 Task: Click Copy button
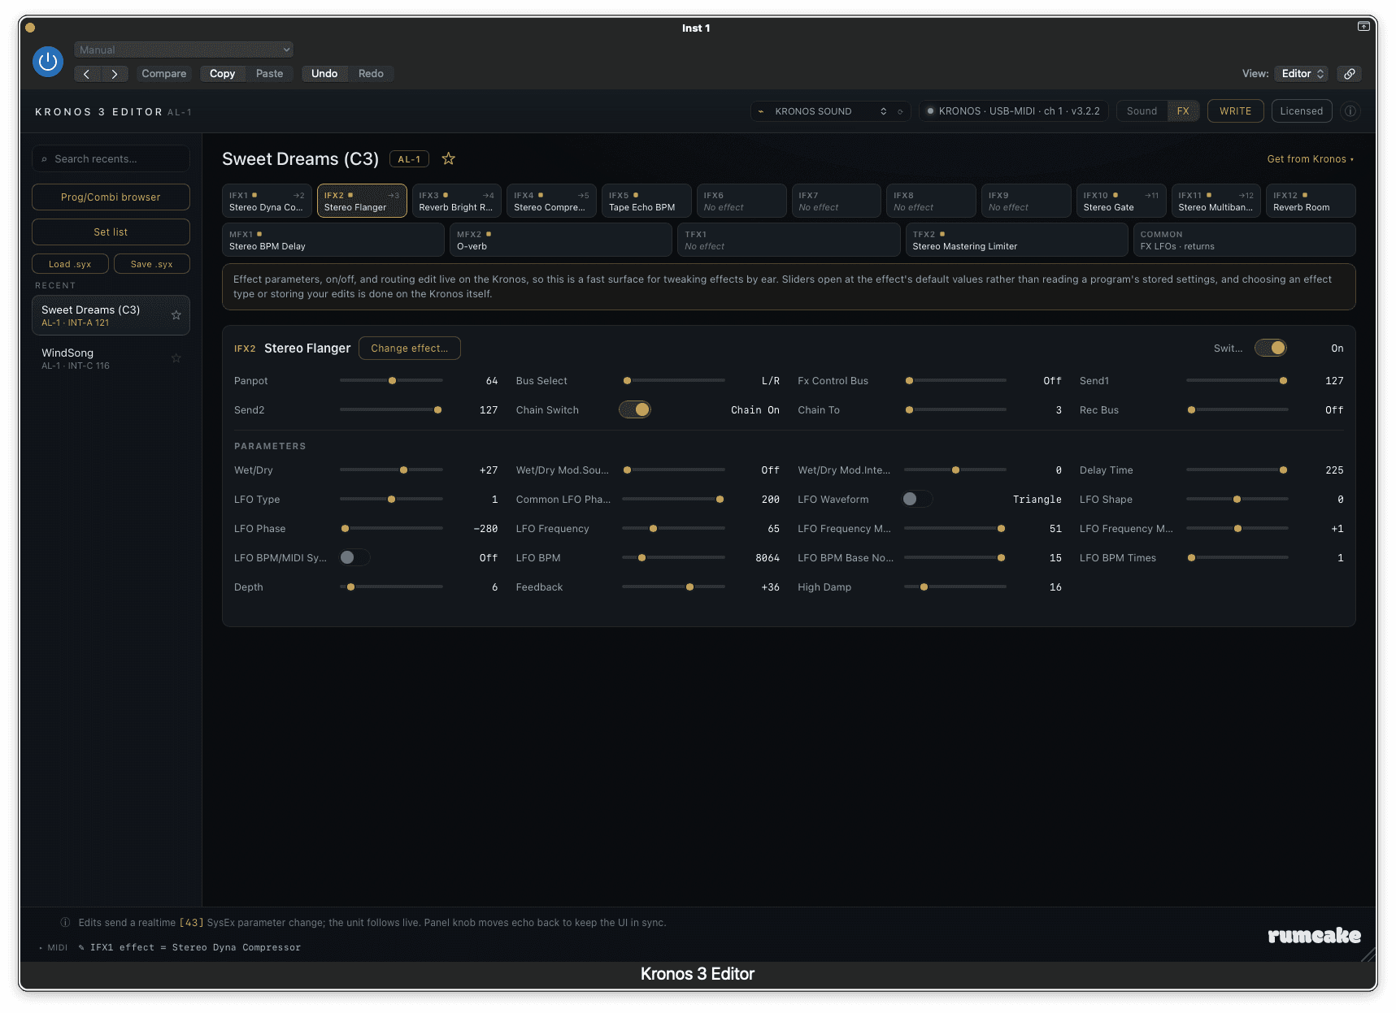point(223,74)
